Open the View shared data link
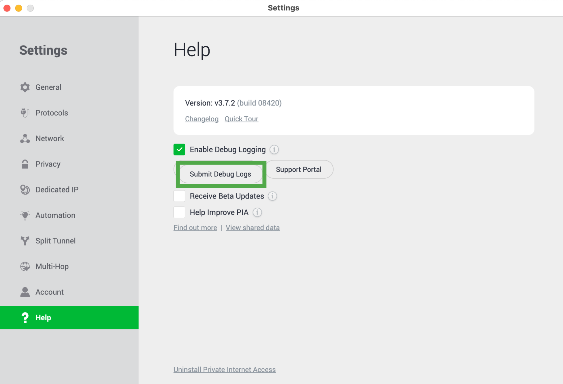 253,228
